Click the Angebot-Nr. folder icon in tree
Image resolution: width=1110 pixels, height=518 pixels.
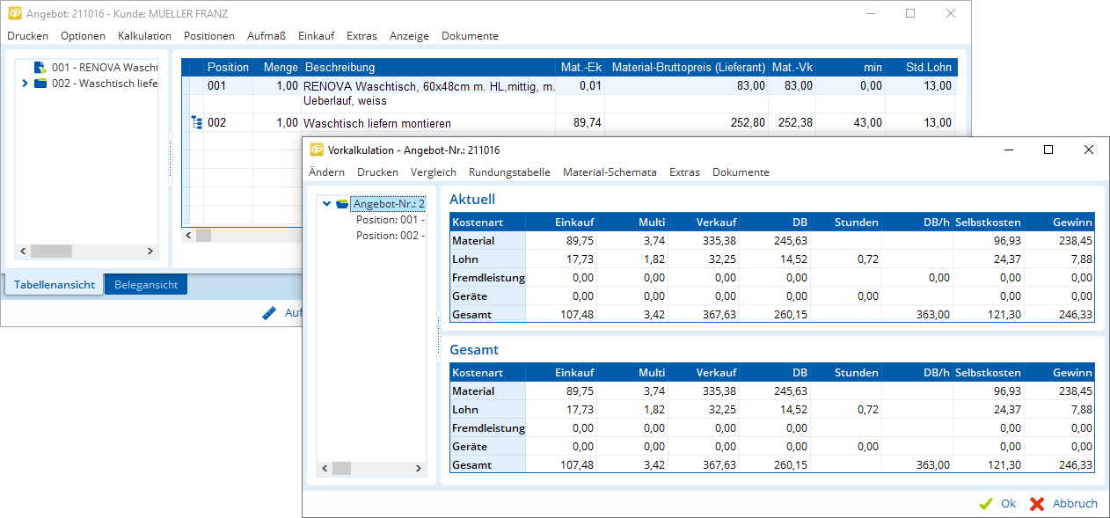pyautogui.click(x=342, y=204)
